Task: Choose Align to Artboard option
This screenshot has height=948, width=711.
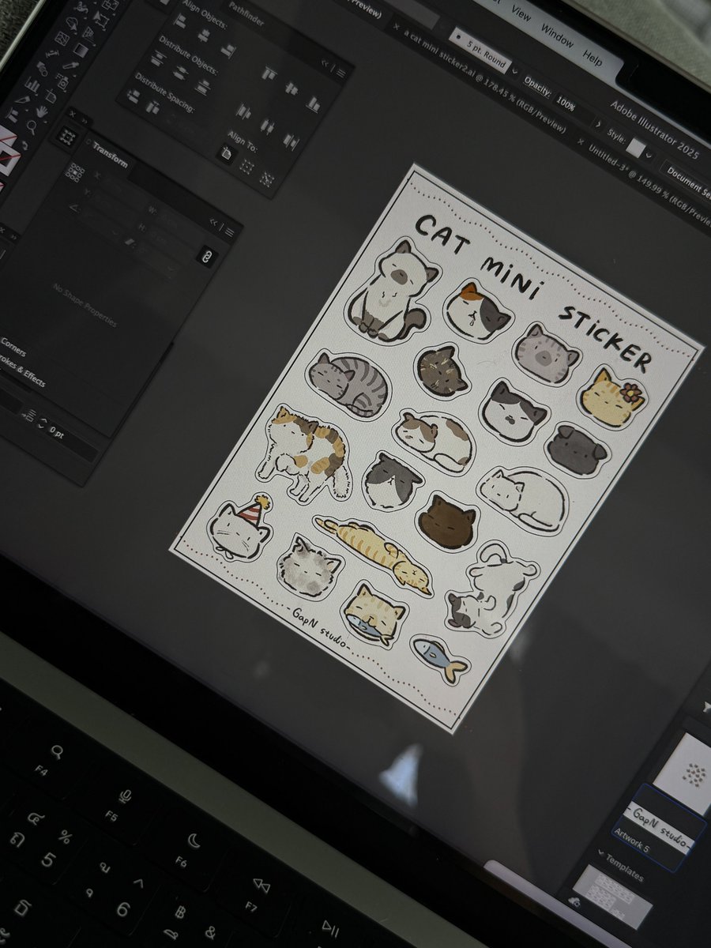Action: pyautogui.click(x=226, y=152)
